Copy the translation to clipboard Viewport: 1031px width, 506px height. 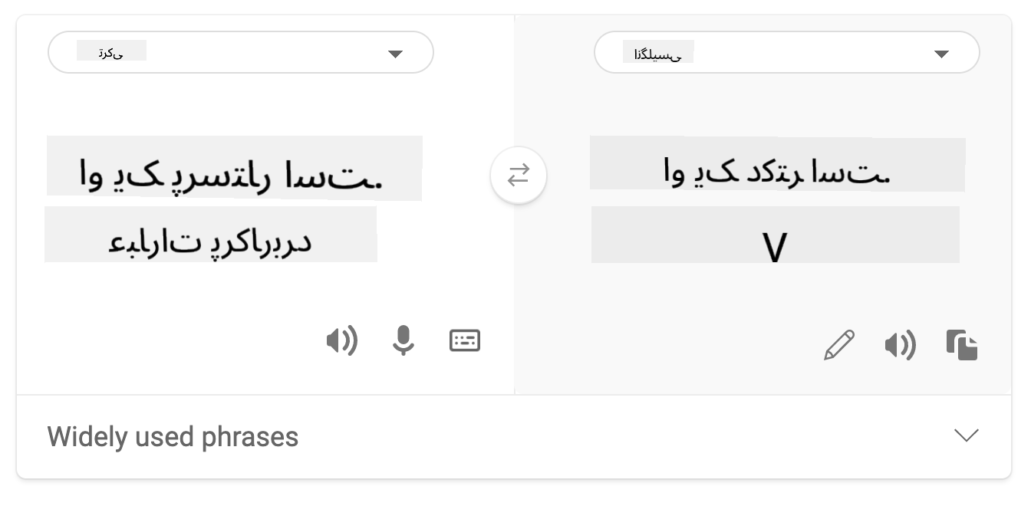pos(962,345)
